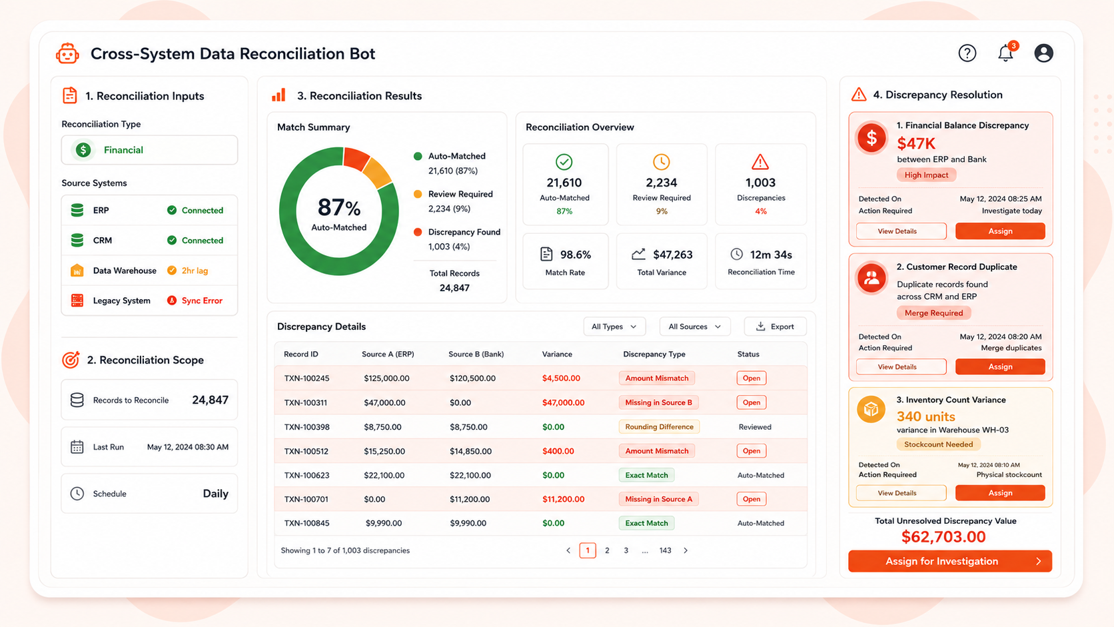Image resolution: width=1114 pixels, height=627 pixels.
Task: Go to the next page arrow
Action: [686, 550]
